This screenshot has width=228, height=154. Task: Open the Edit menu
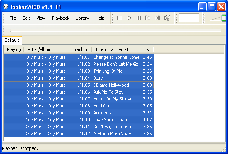(x=26, y=18)
